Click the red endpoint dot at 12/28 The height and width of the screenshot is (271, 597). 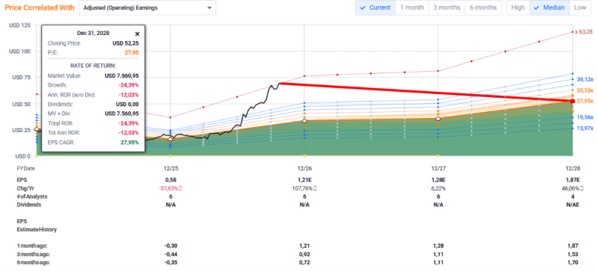572,101
